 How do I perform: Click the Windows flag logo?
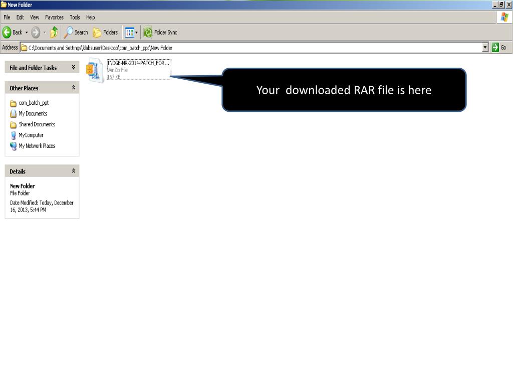coord(504,17)
